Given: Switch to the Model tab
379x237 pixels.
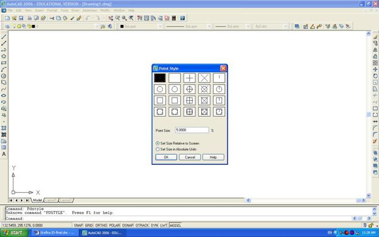Looking at the screenshot, I should 37,201.
